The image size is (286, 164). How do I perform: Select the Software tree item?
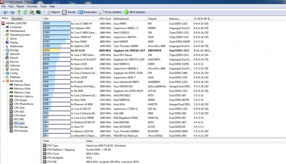coord(15,66)
